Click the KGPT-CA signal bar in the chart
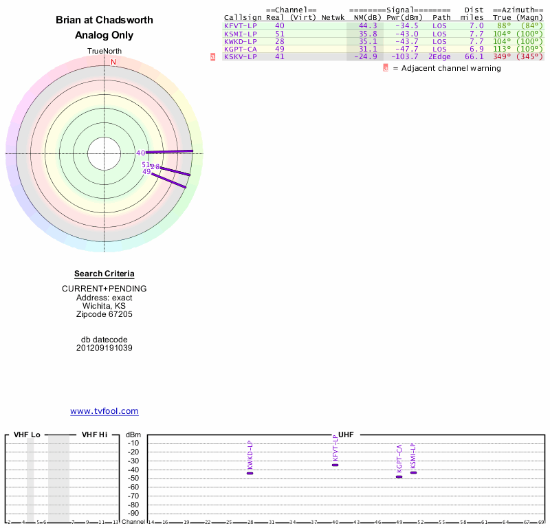Screen dimensions: 550x528 399,476
